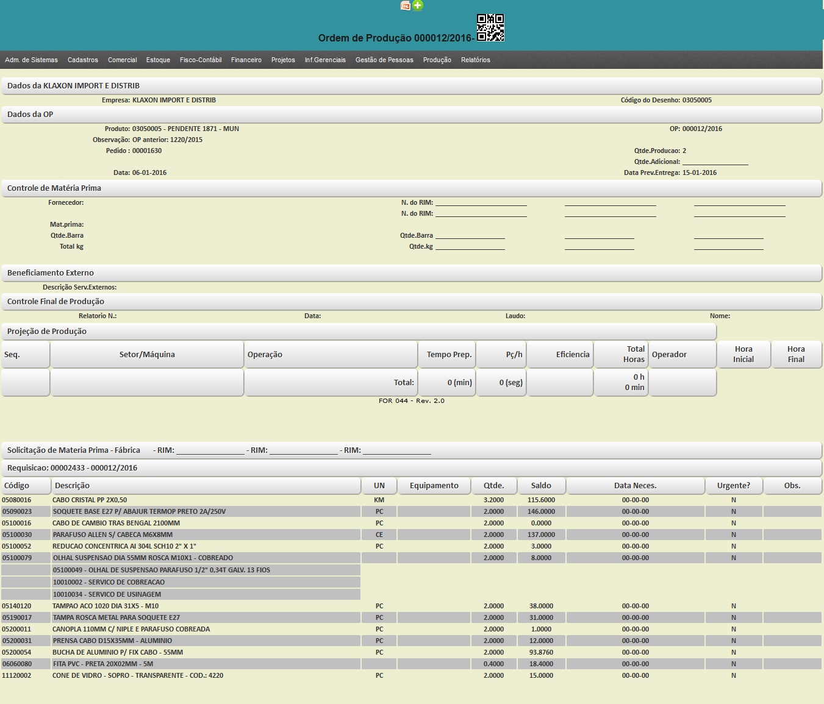Viewport: 824px width, 704px height.
Task: Click the Dados da KLAXON IMPORT E DISTRIB header
Action: [x=412, y=86]
